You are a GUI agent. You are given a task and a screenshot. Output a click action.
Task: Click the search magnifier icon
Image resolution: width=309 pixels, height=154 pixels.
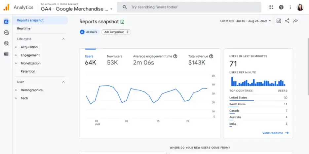tap(125, 7)
